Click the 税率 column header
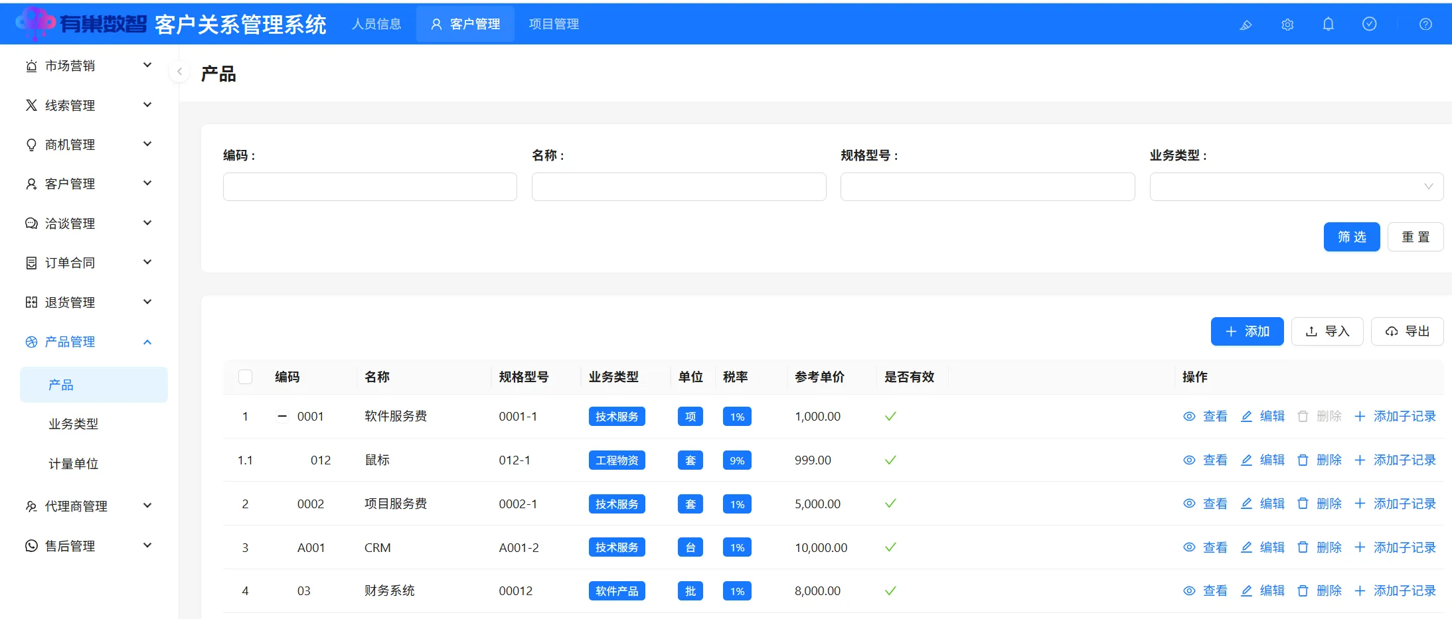The width and height of the screenshot is (1452, 619). click(736, 377)
